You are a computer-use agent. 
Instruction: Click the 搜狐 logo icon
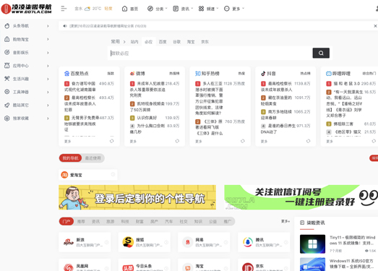coord(128,242)
